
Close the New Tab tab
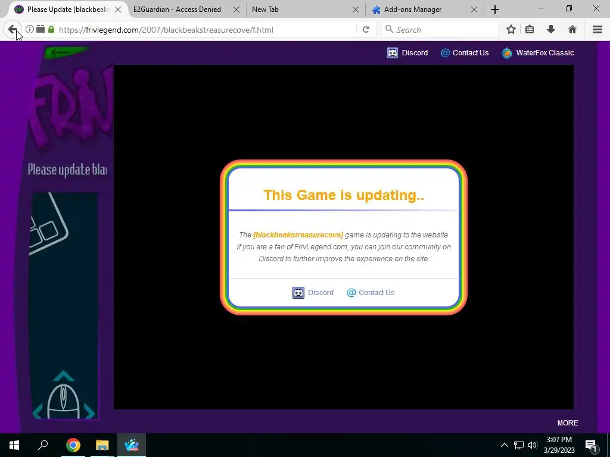[356, 10]
